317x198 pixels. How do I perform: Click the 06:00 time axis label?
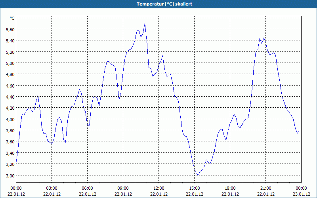[87, 188]
